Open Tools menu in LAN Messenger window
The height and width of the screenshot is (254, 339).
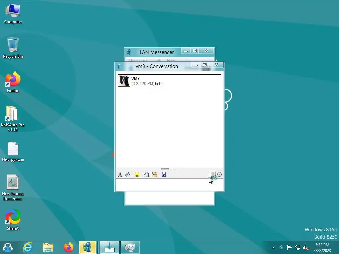click(x=157, y=60)
